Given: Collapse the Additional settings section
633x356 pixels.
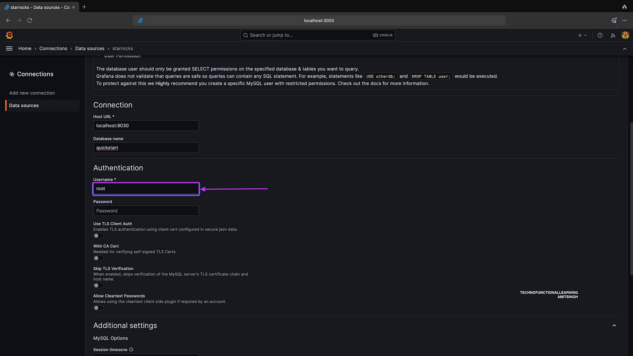Looking at the screenshot, I should click(x=614, y=326).
